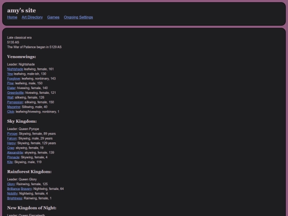Image resolution: width=288 pixels, height=216 pixels.
Task: Open the Pyrope character link
Action: pyautogui.click(x=12, y=134)
